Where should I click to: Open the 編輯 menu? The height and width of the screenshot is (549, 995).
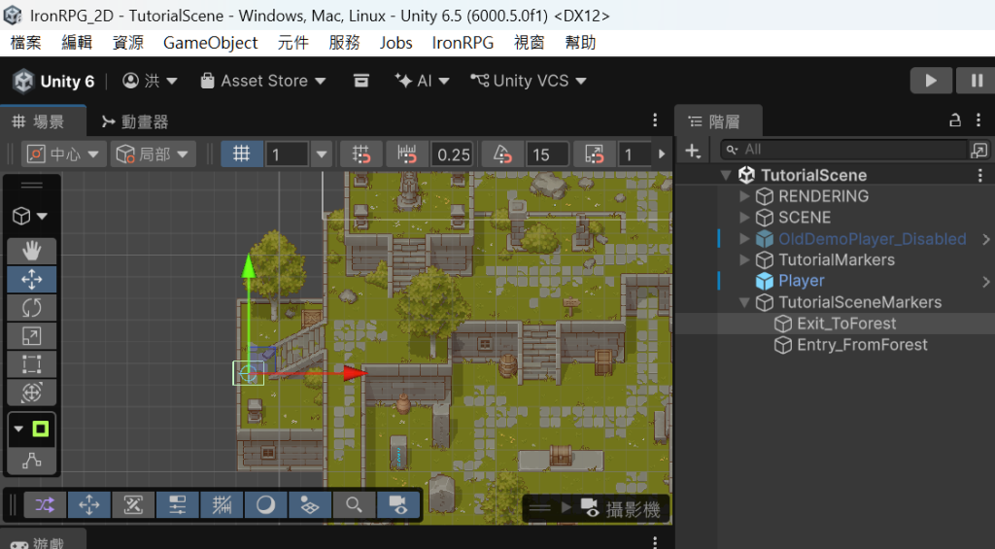click(77, 43)
